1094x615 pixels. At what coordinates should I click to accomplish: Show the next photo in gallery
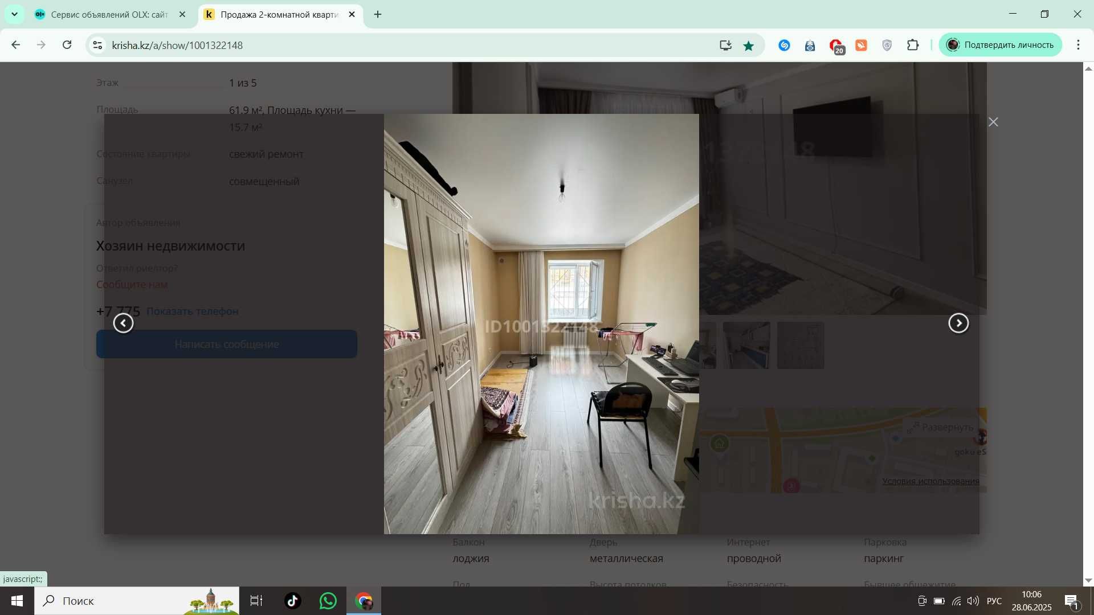click(958, 323)
